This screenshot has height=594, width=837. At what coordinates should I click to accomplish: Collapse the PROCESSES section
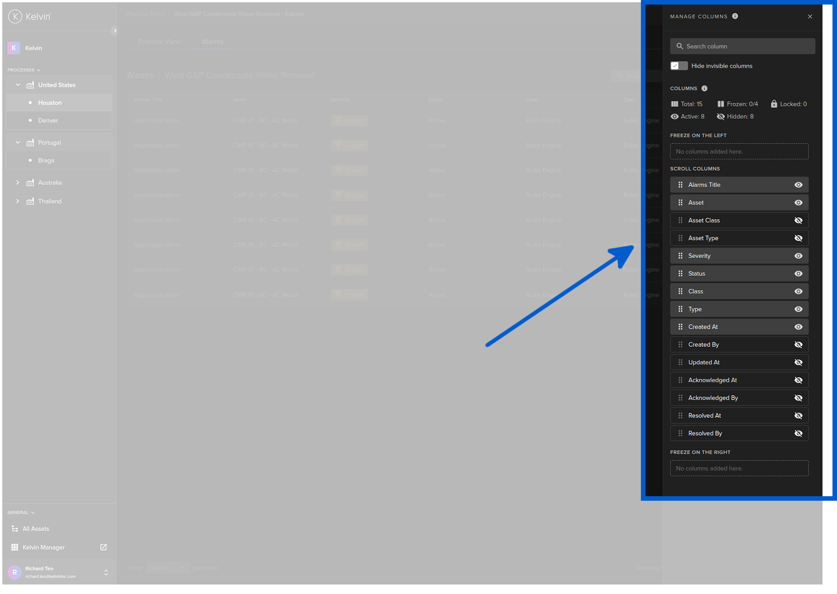click(38, 70)
